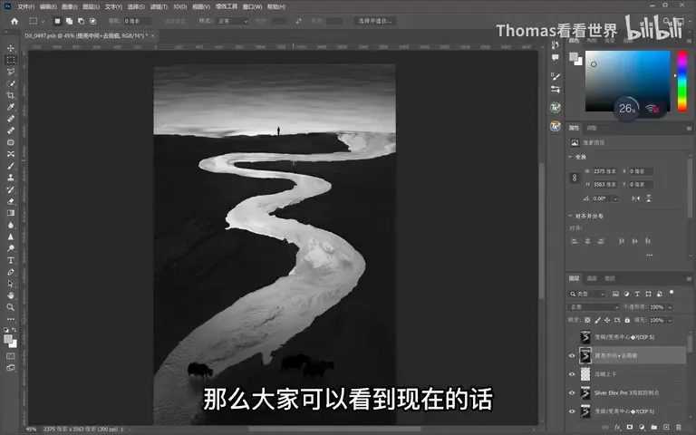Flip vertical icon in Properties panel

pos(649,198)
